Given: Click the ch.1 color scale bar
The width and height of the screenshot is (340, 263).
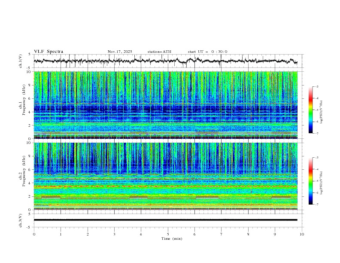Looking at the screenshot, I should pyautogui.click(x=310, y=110).
